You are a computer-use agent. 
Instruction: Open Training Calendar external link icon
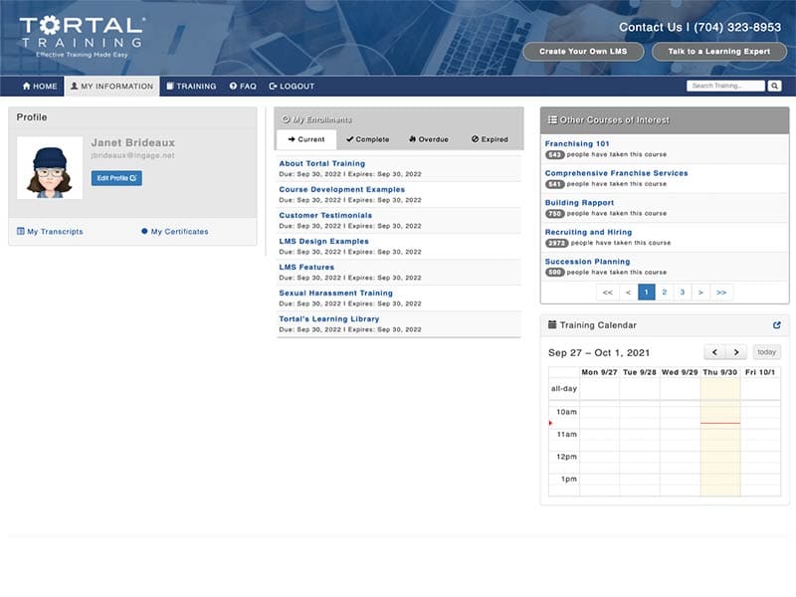(x=777, y=325)
